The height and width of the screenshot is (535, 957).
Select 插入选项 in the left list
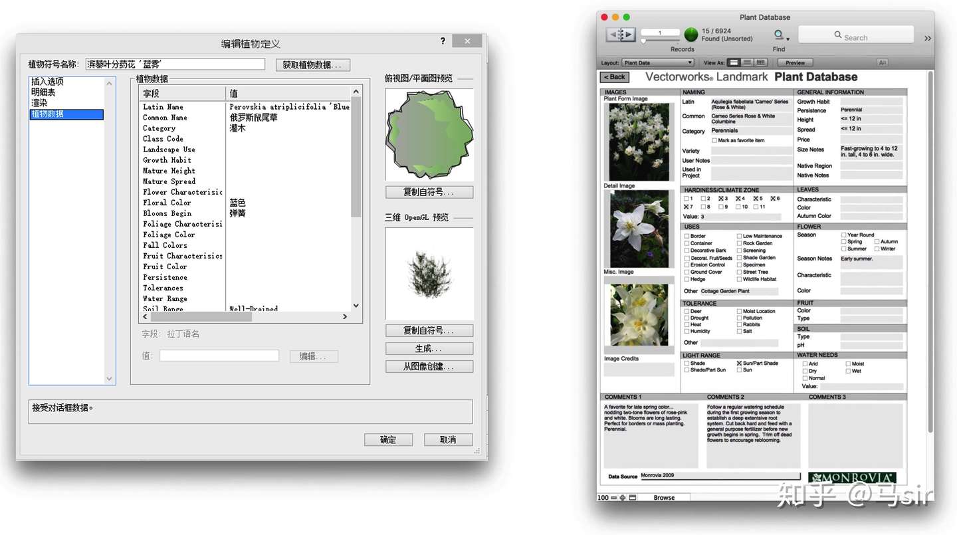tap(67, 82)
